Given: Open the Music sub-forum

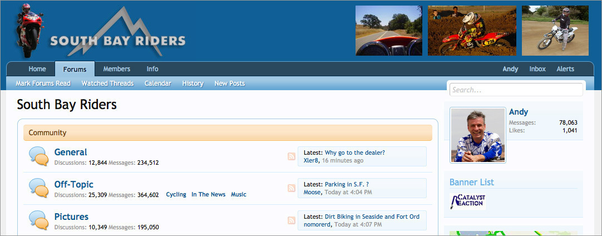Looking at the screenshot, I should 239,194.
